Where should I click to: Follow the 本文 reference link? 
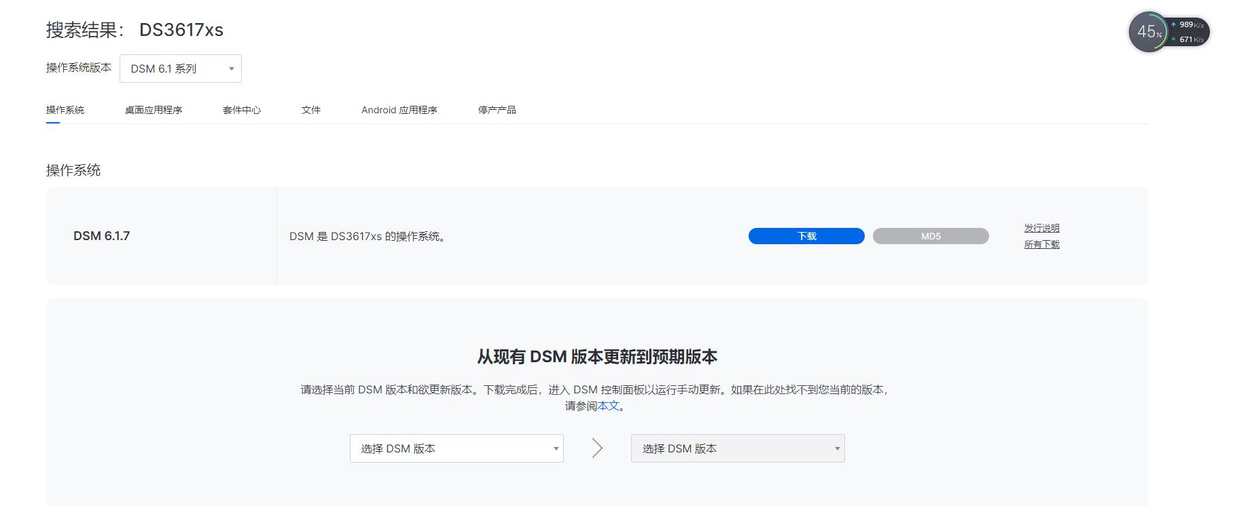[609, 406]
